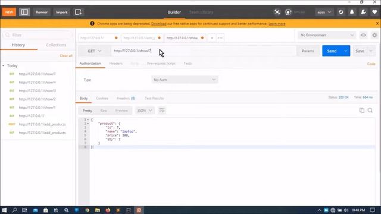Toggle line wrap icon
Image resolution: width=381 pixels, height=214 pixels.
[x=161, y=111]
